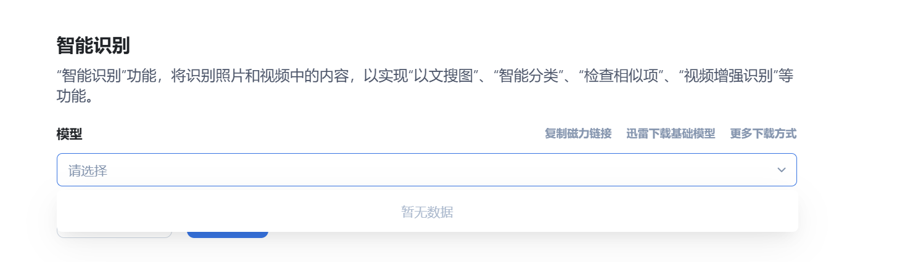This screenshot has width=897, height=262.
Task: Click blank space left of 暂无数据 in popup
Action: (216, 212)
